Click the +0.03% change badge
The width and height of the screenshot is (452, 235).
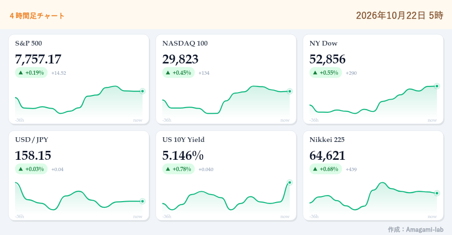[x=31, y=169]
